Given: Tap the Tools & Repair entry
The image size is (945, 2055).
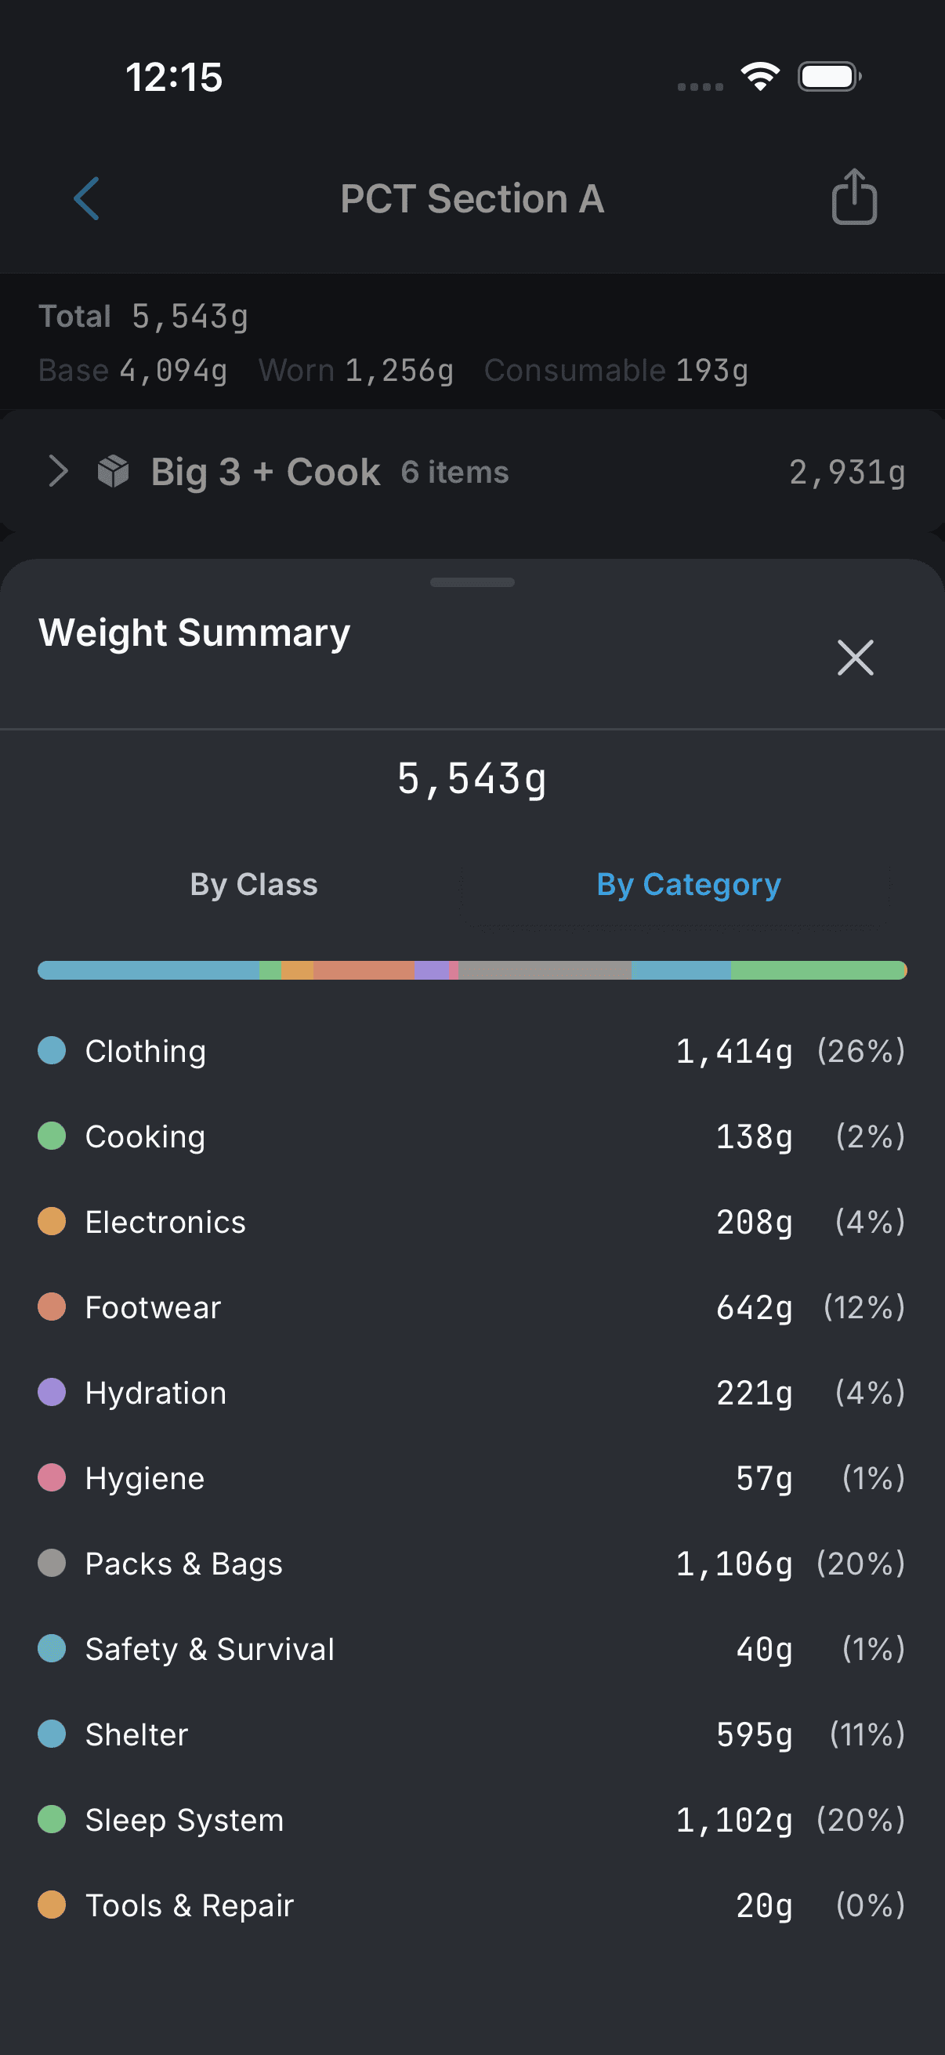Looking at the screenshot, I should coord(472,1905).
